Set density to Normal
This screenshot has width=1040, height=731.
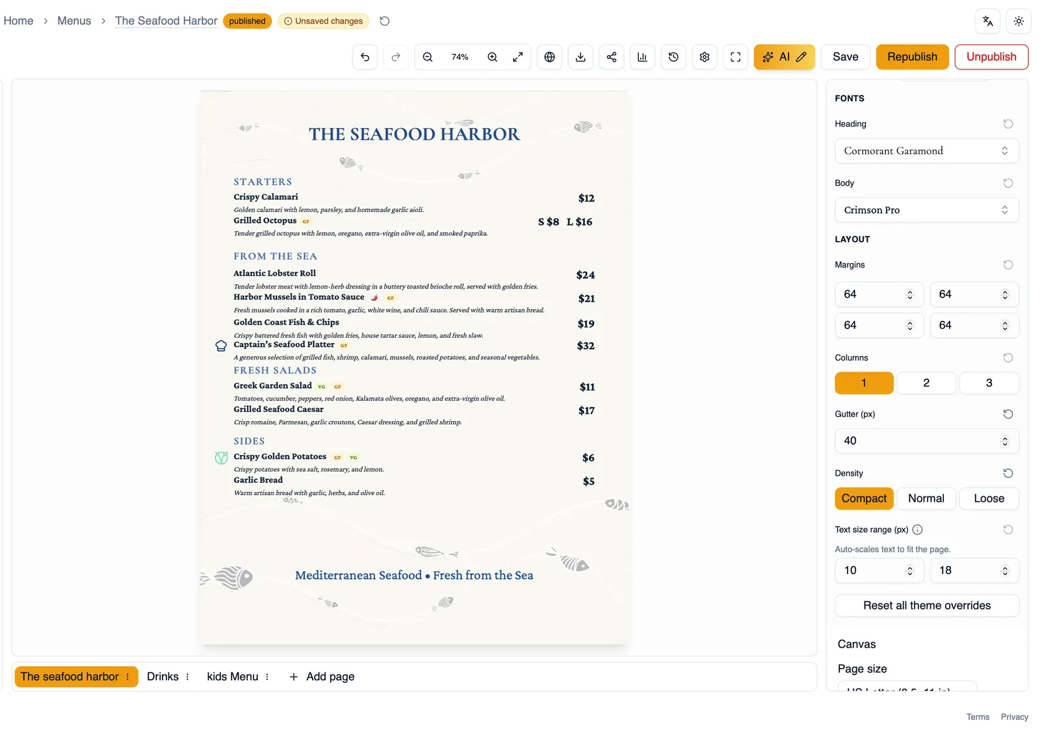tap(926, 498)
